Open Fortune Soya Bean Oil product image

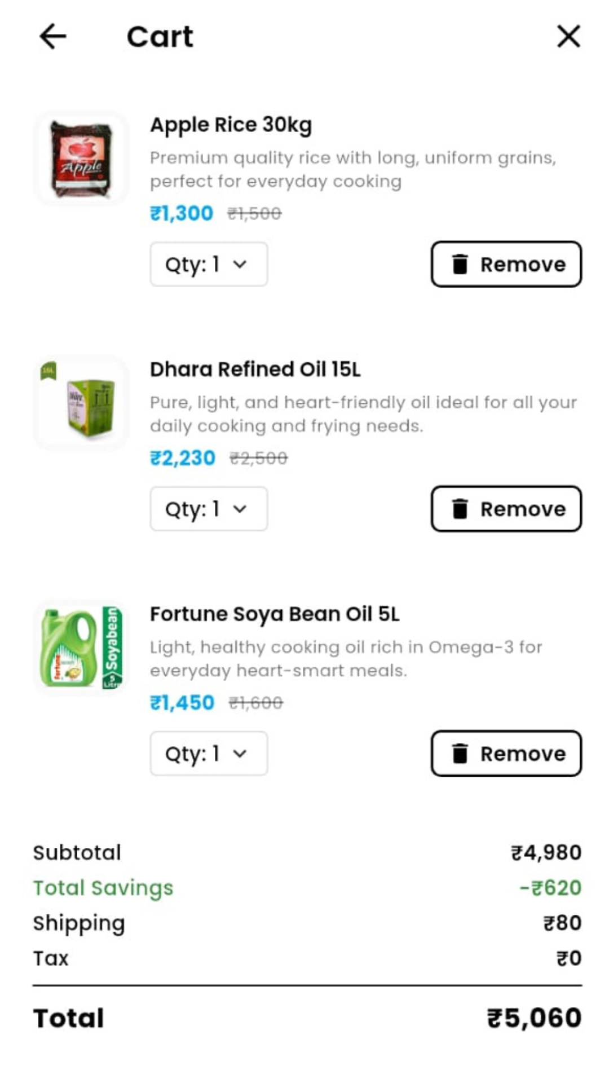coord(82,648)
